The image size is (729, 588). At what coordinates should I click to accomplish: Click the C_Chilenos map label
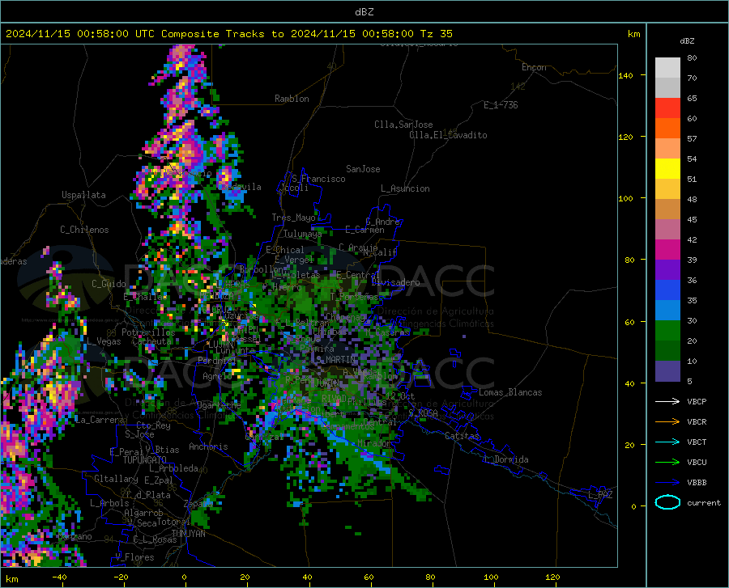(84, 230)
